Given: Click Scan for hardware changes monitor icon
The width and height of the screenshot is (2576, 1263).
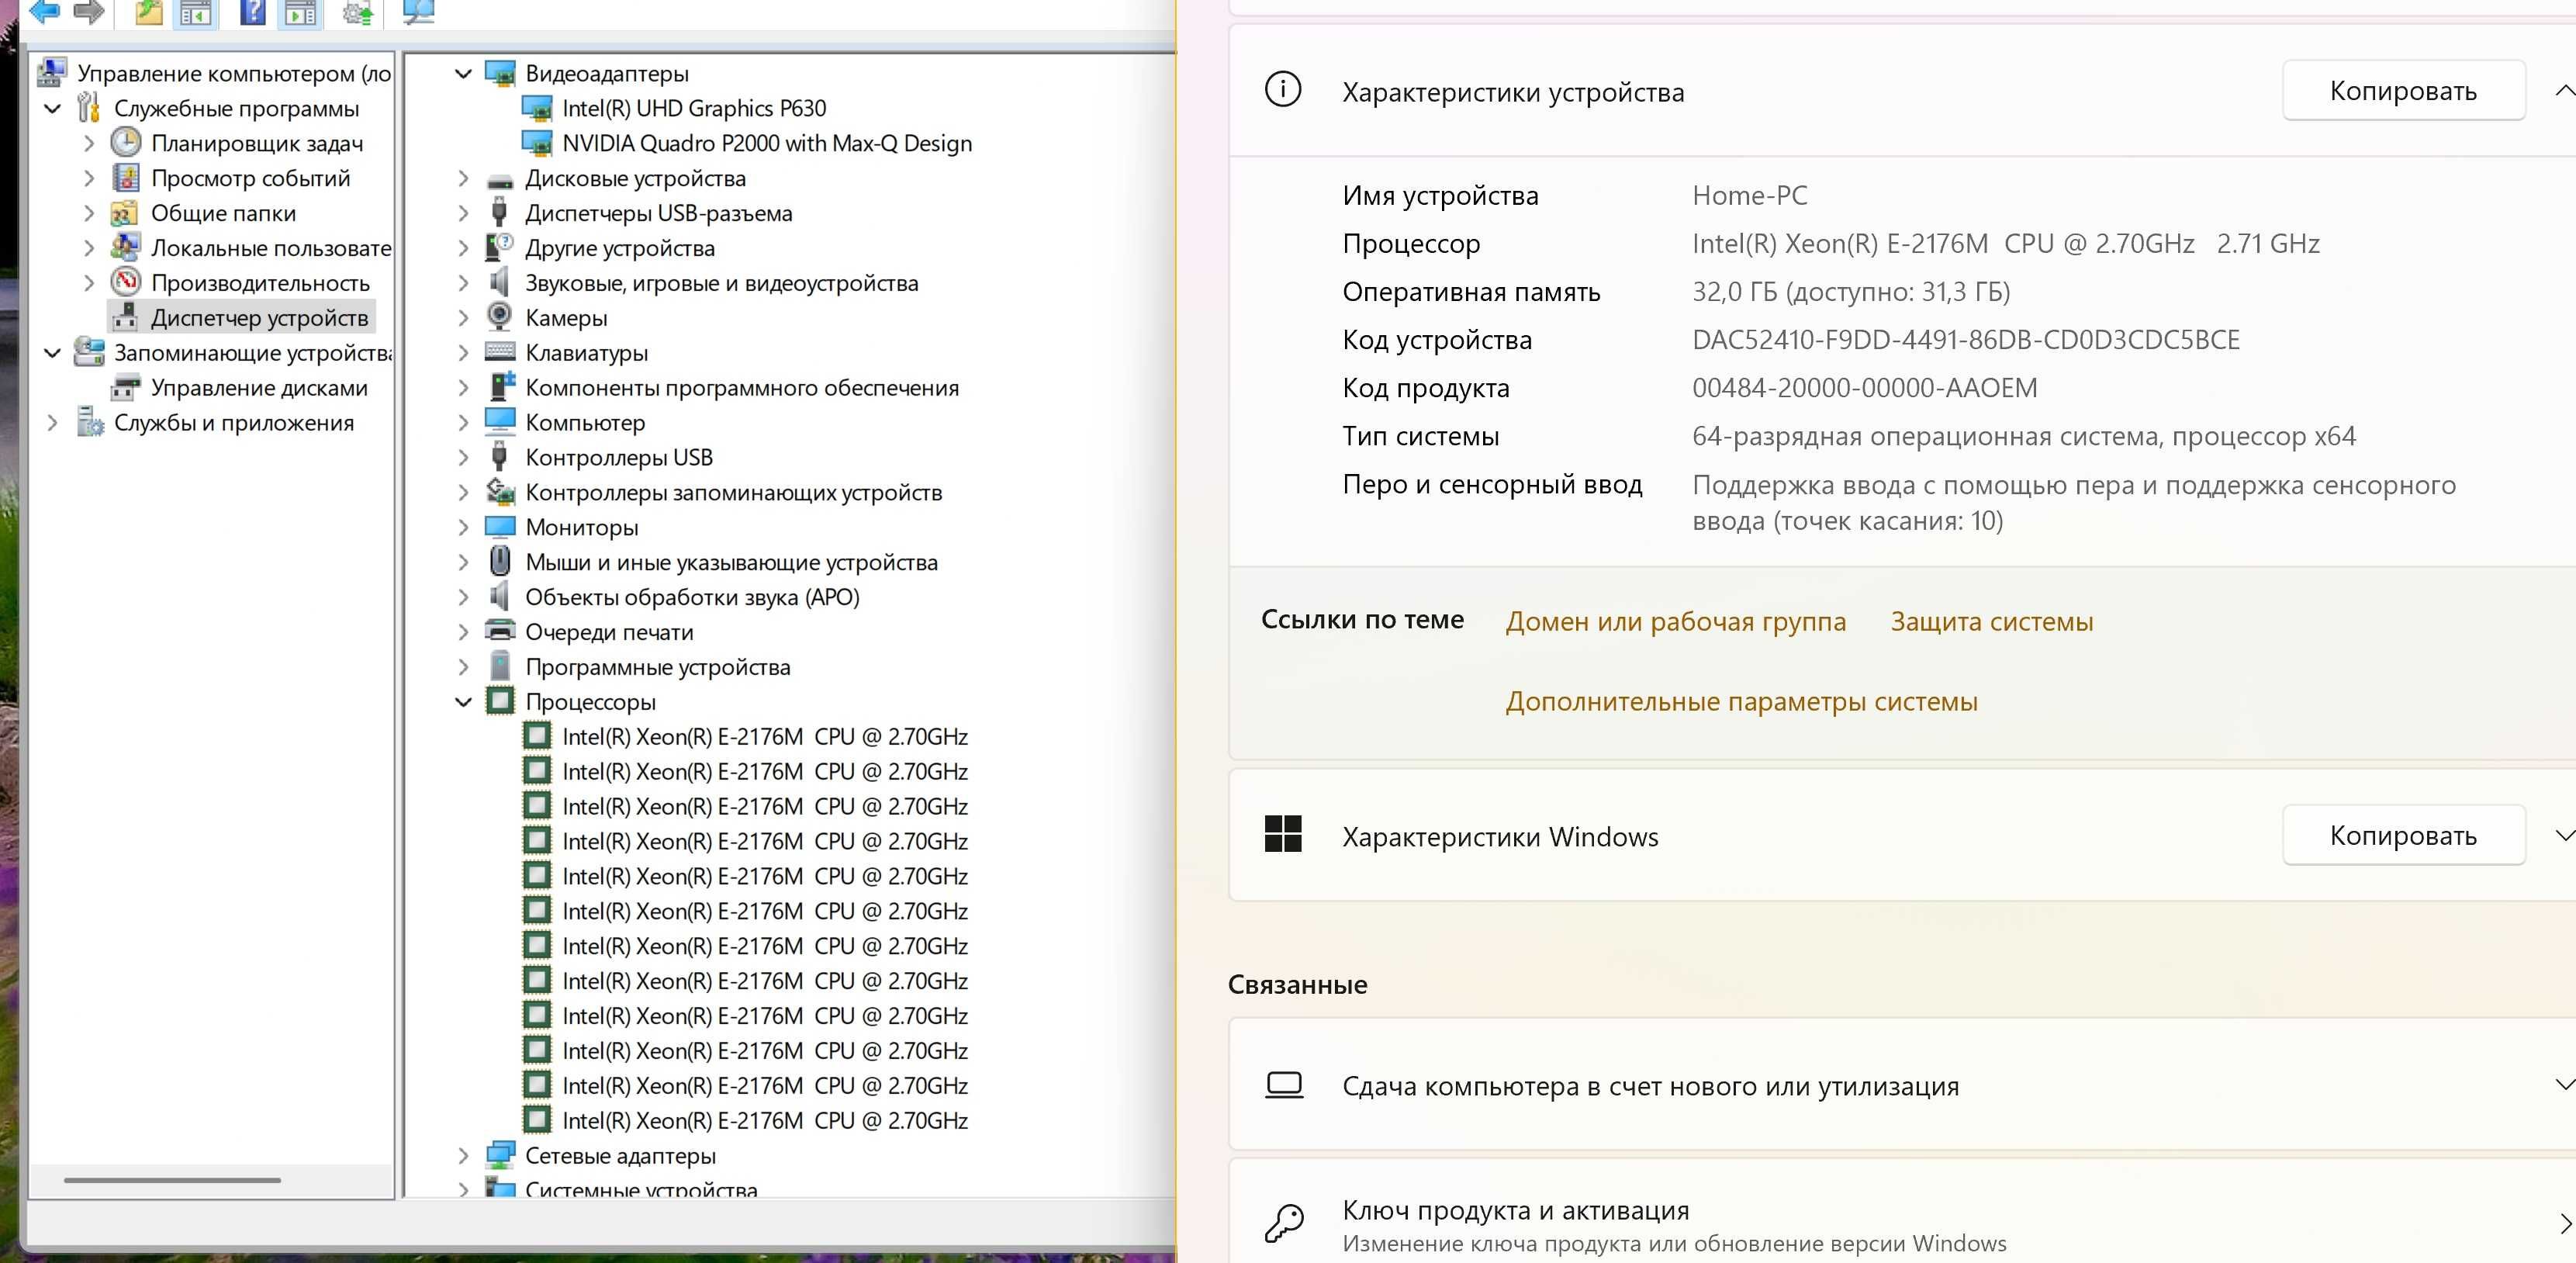Looking at the screenshot, I should pos(418,11).
